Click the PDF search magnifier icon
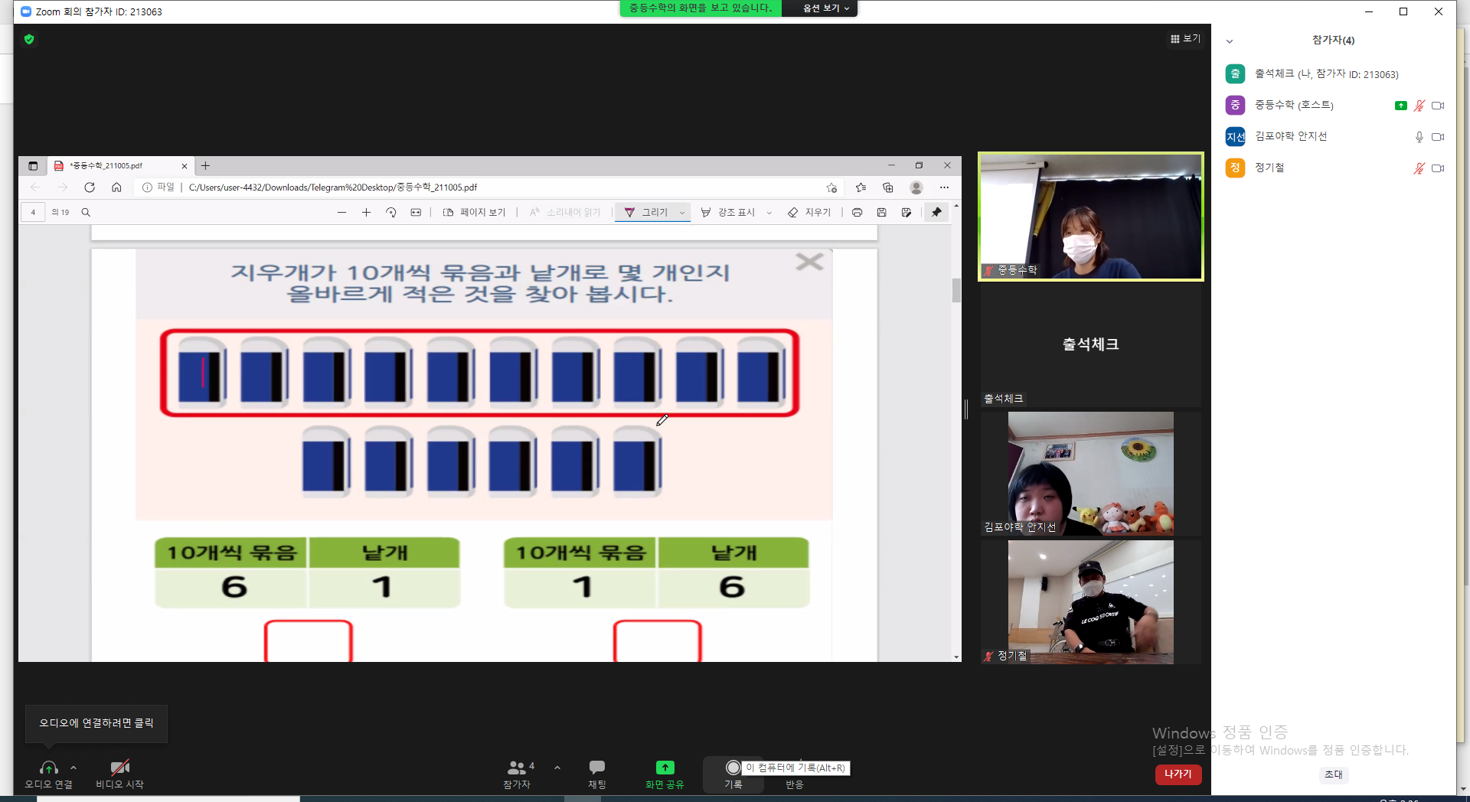 pos(86,212)
